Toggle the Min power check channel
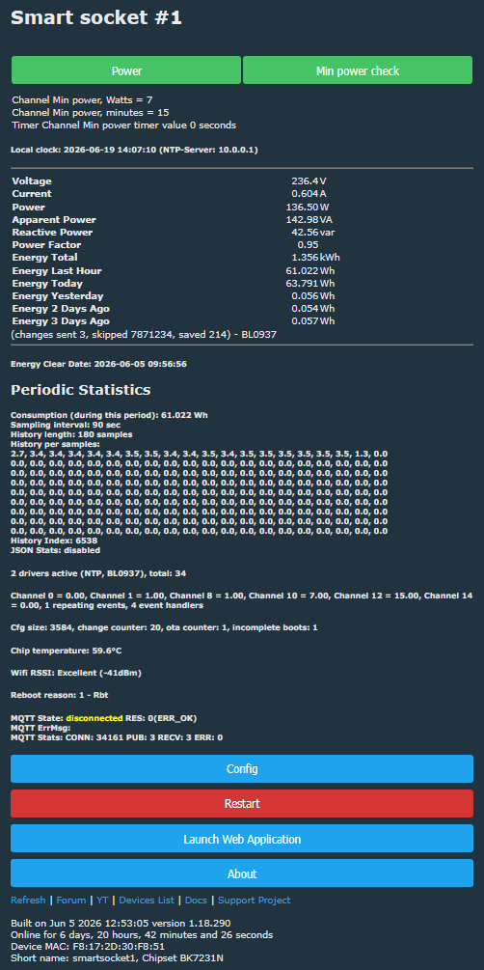Screen dimensions: 484x970 pyautogui.click(x=358, y=70)
